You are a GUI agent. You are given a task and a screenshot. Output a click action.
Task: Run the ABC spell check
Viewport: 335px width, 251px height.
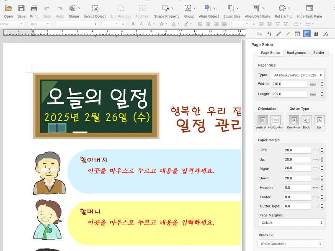click(x=326, y=34)
